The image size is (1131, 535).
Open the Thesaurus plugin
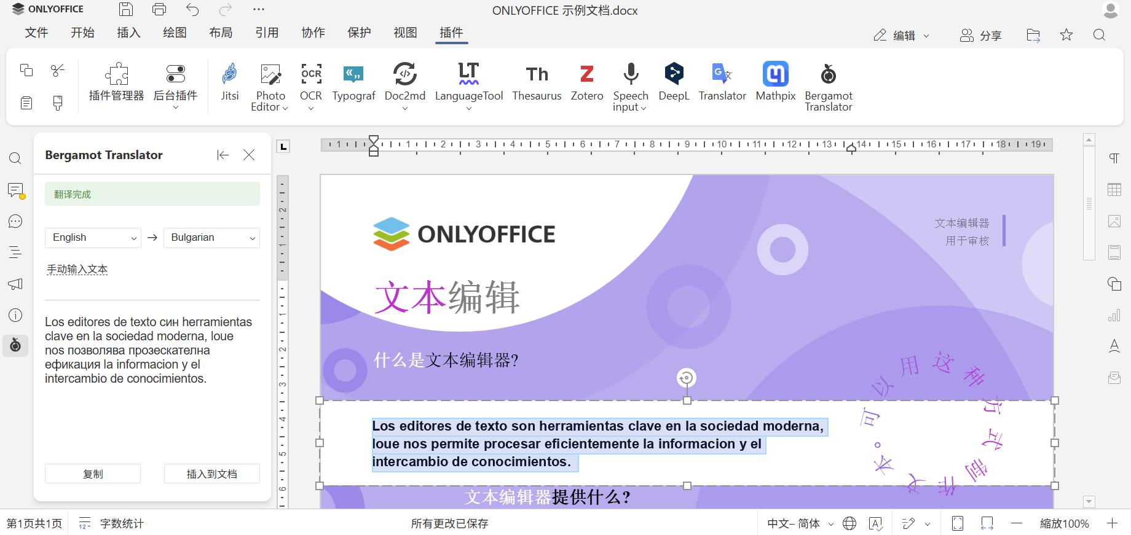pyautogui.click(x=537, y=83)
